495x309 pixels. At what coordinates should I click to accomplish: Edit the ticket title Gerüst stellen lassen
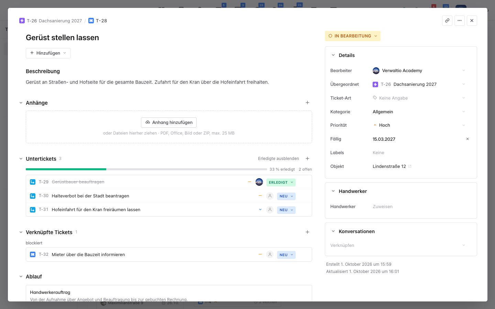click(x=62, y=38)
